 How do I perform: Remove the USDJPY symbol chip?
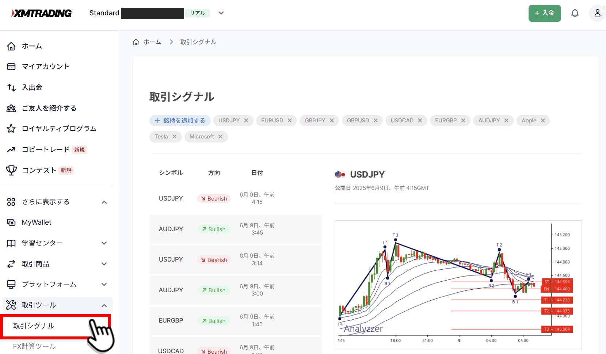246,121
